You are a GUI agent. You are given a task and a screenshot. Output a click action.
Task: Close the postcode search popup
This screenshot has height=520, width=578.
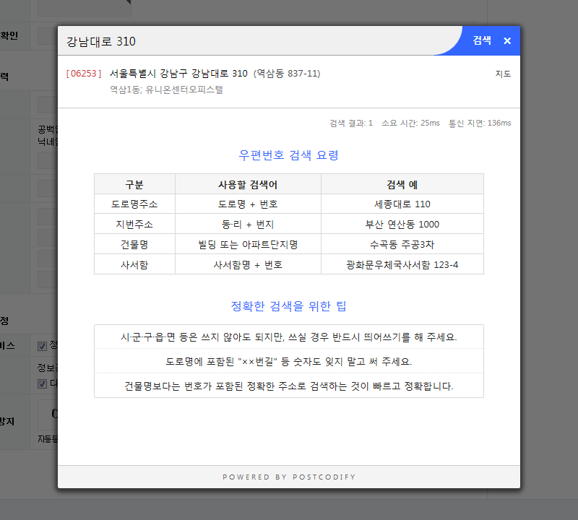(507, 41)
